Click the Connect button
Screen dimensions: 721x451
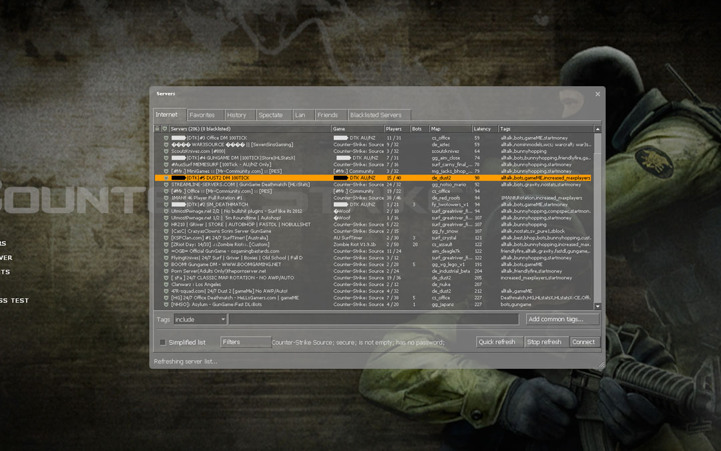[585, 342]
